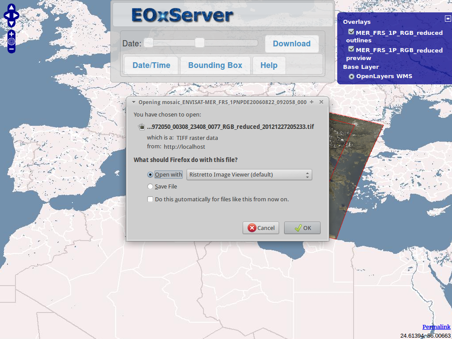Image resolution: width=452 pixels, height=339 pixels.
Task: Zoom to world extent with the globe icon
Action: click(11, 42)
